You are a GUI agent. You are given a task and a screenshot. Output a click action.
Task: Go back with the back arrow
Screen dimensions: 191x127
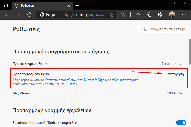[7, 14]
